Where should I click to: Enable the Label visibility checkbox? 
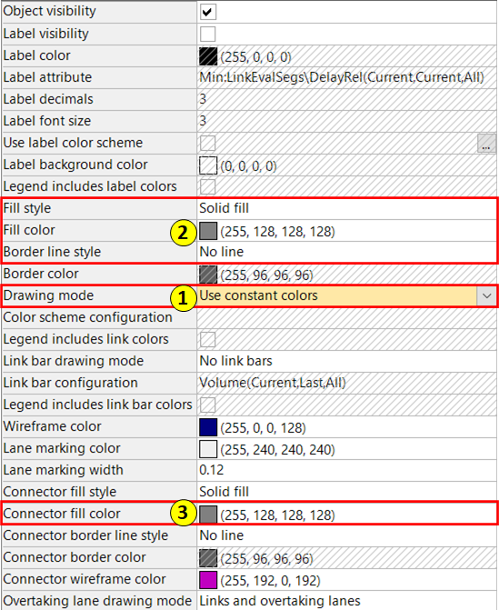tap(208, 34)
